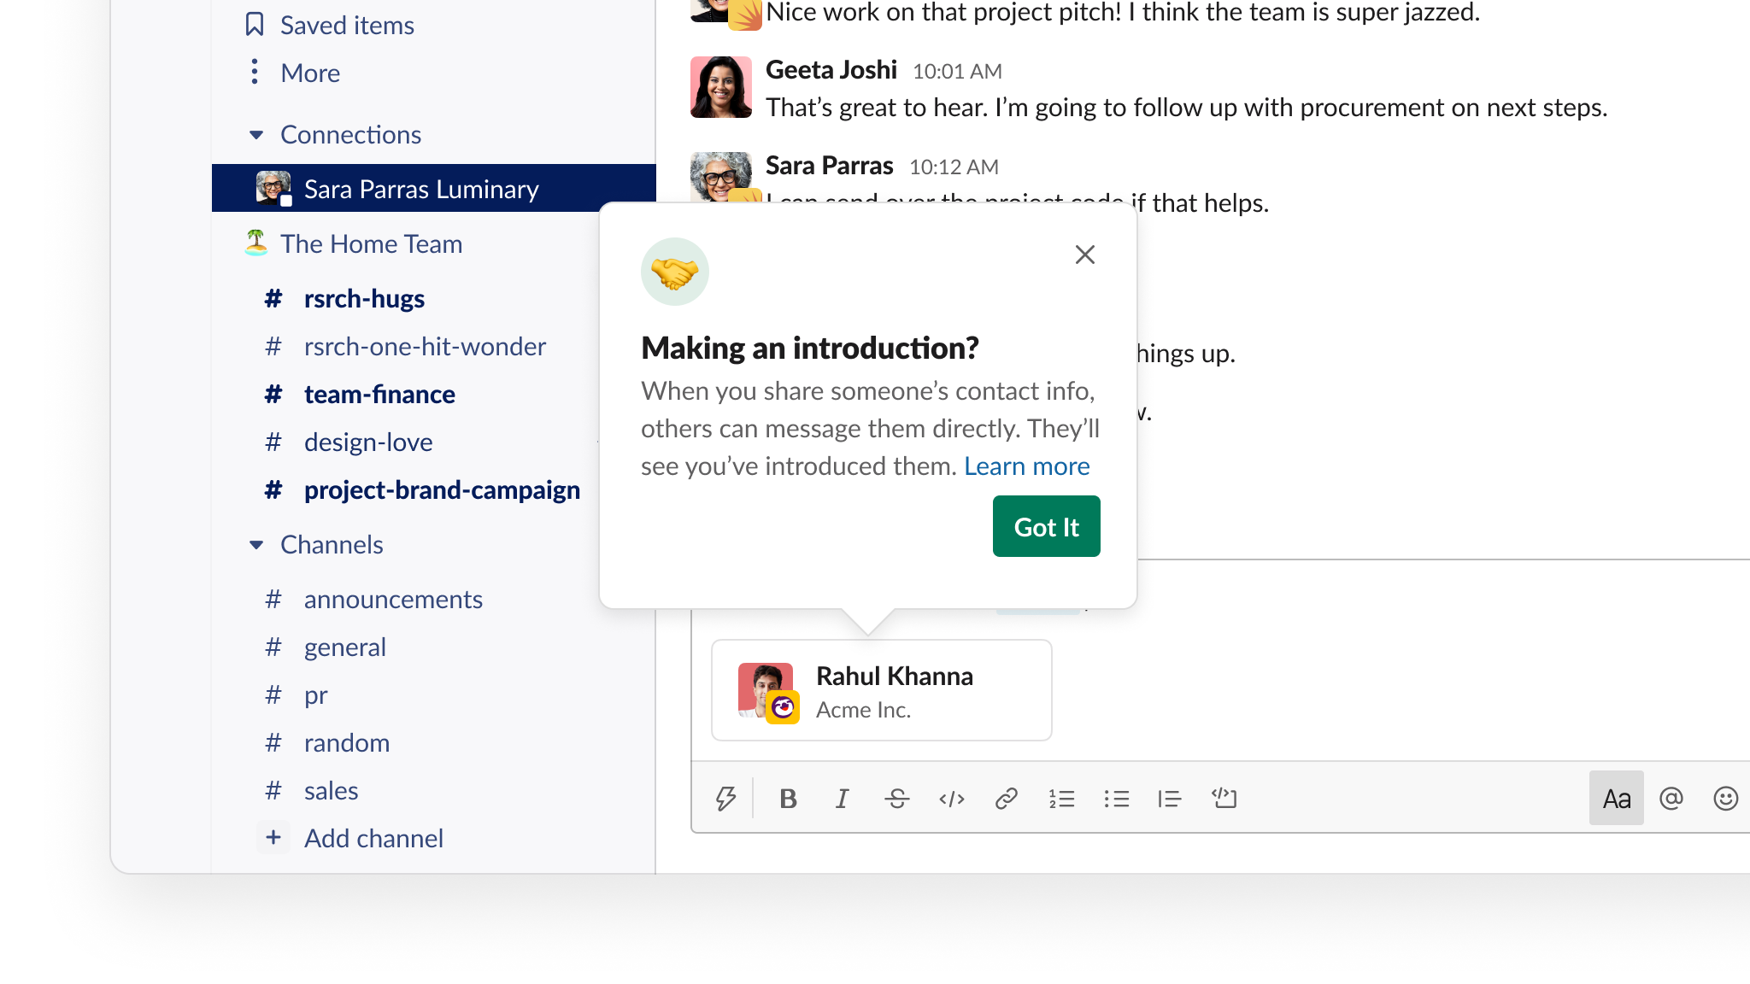
Task: Toggle the Aa formatting toolbar
Action: (x=1617, y=799)
